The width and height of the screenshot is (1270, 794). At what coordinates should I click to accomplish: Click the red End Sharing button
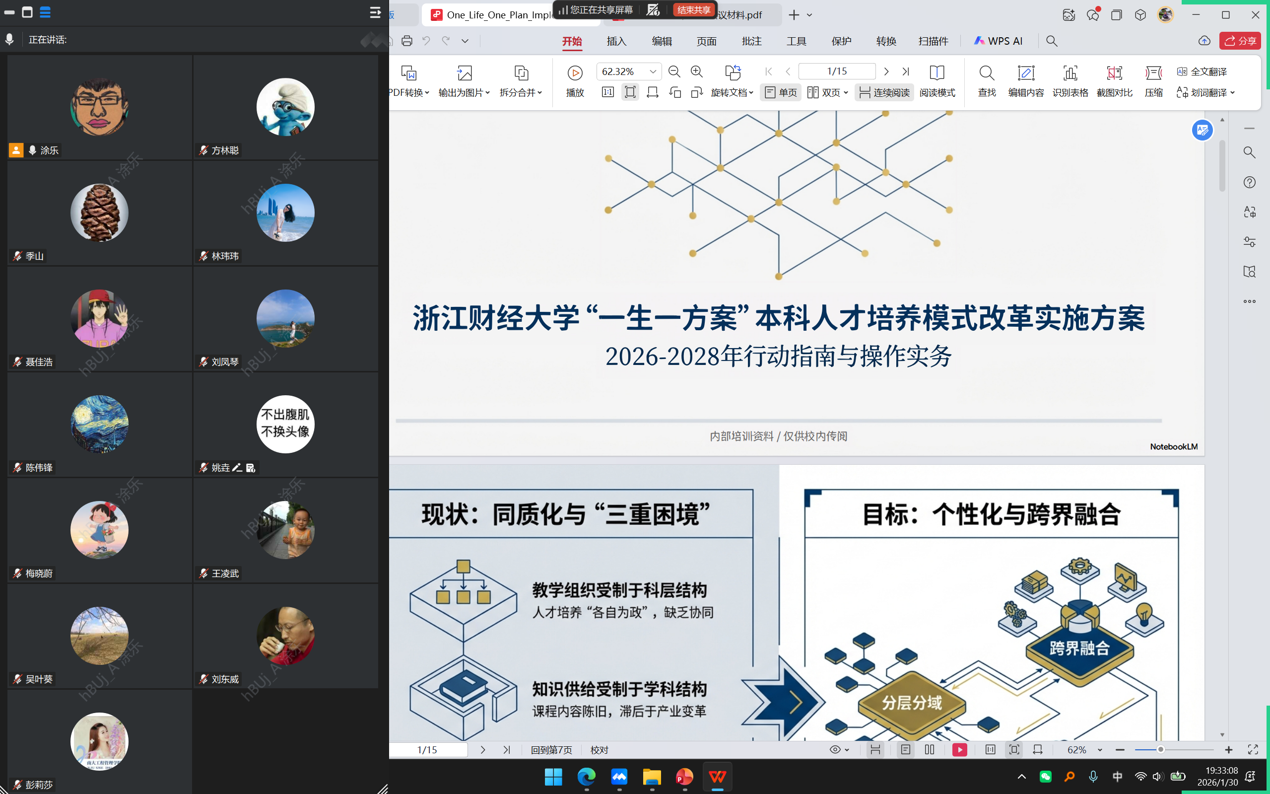693,10
